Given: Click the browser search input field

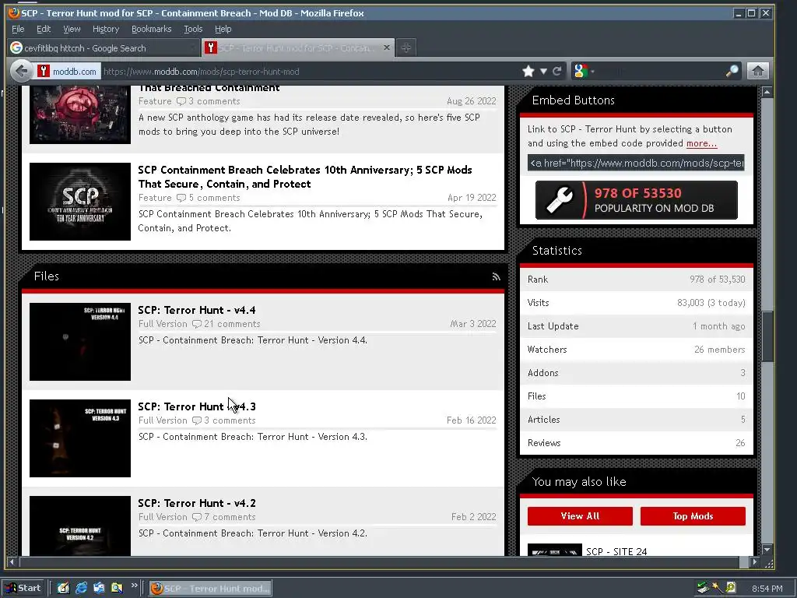Looking at the screenshot, I should (x=660, y=71).
